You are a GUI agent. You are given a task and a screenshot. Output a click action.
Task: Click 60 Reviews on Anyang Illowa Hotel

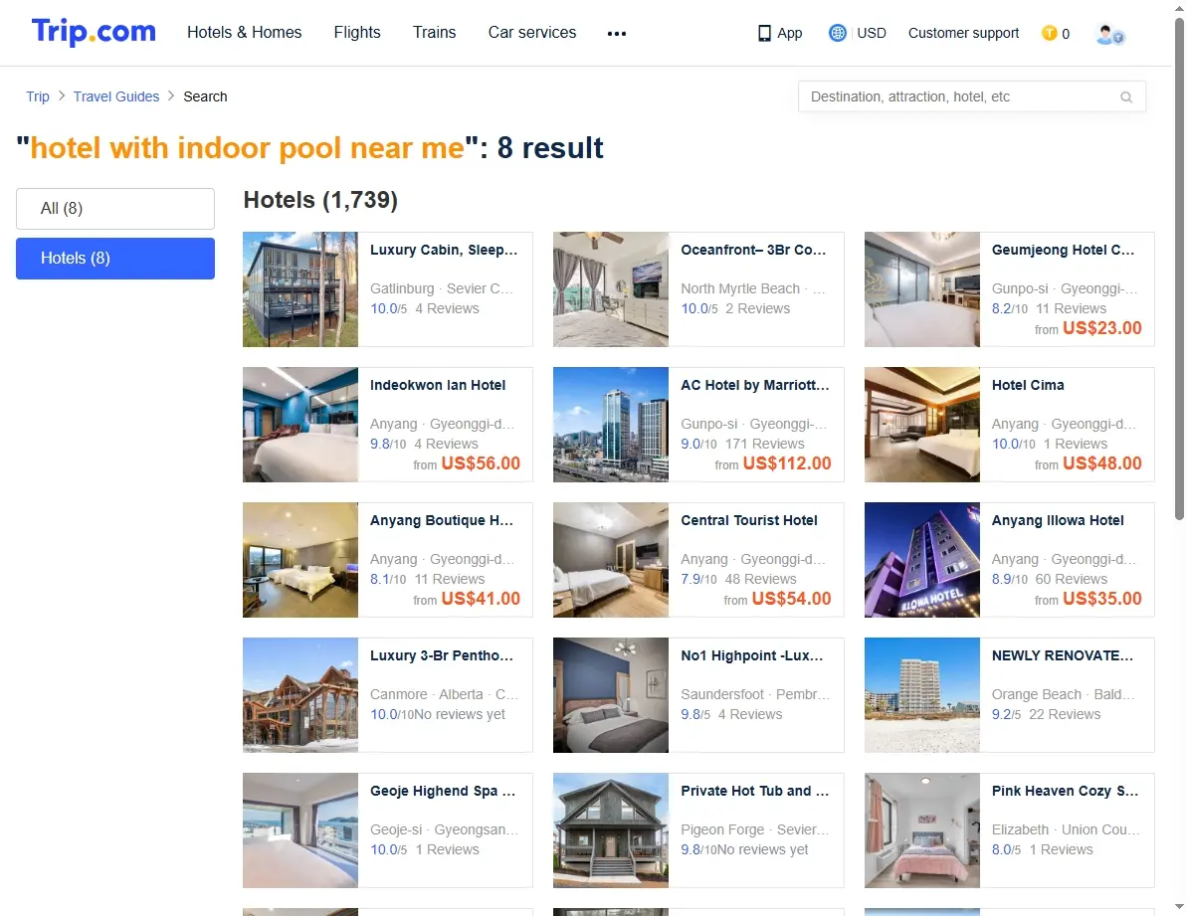(1072, 580)
